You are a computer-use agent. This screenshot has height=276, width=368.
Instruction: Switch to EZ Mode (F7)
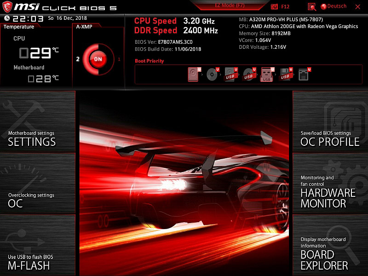(230, 6)
